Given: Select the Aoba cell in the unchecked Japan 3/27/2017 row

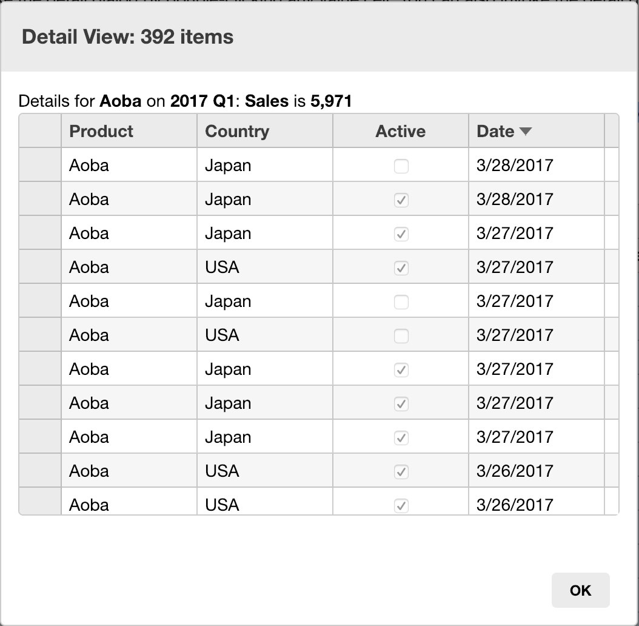Looking at the screenshot, I should [x=129, y=300].
